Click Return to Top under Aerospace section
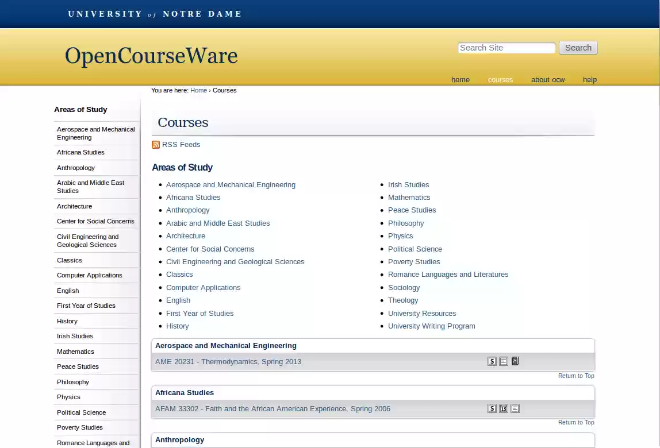The image size is (660, 448). click(x=576, y=376)
